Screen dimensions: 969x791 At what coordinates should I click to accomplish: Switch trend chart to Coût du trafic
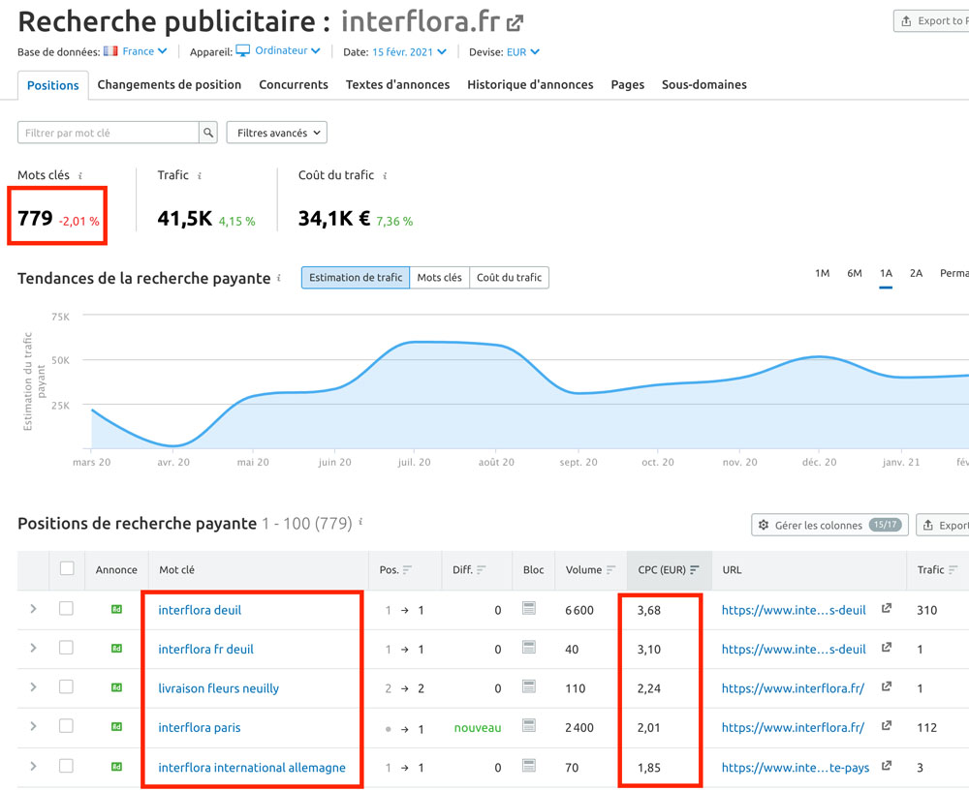(509, 278)
